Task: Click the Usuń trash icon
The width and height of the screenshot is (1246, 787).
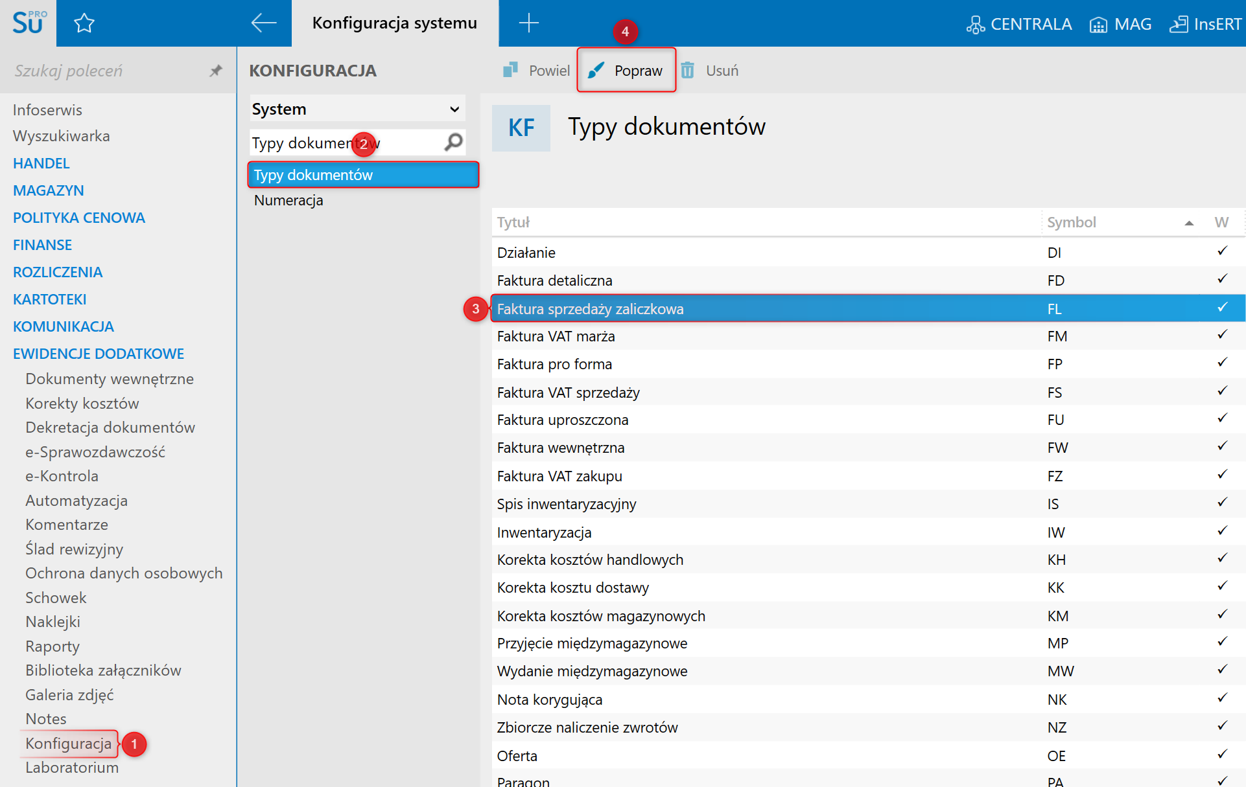Action: coord(688,70)
